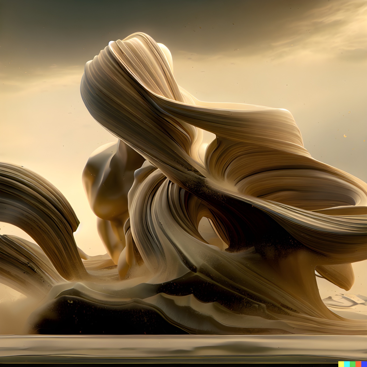This screenshot has width=367, height=367.
Task: Click the black bar along the bottom edge
Action: point(161,365)
